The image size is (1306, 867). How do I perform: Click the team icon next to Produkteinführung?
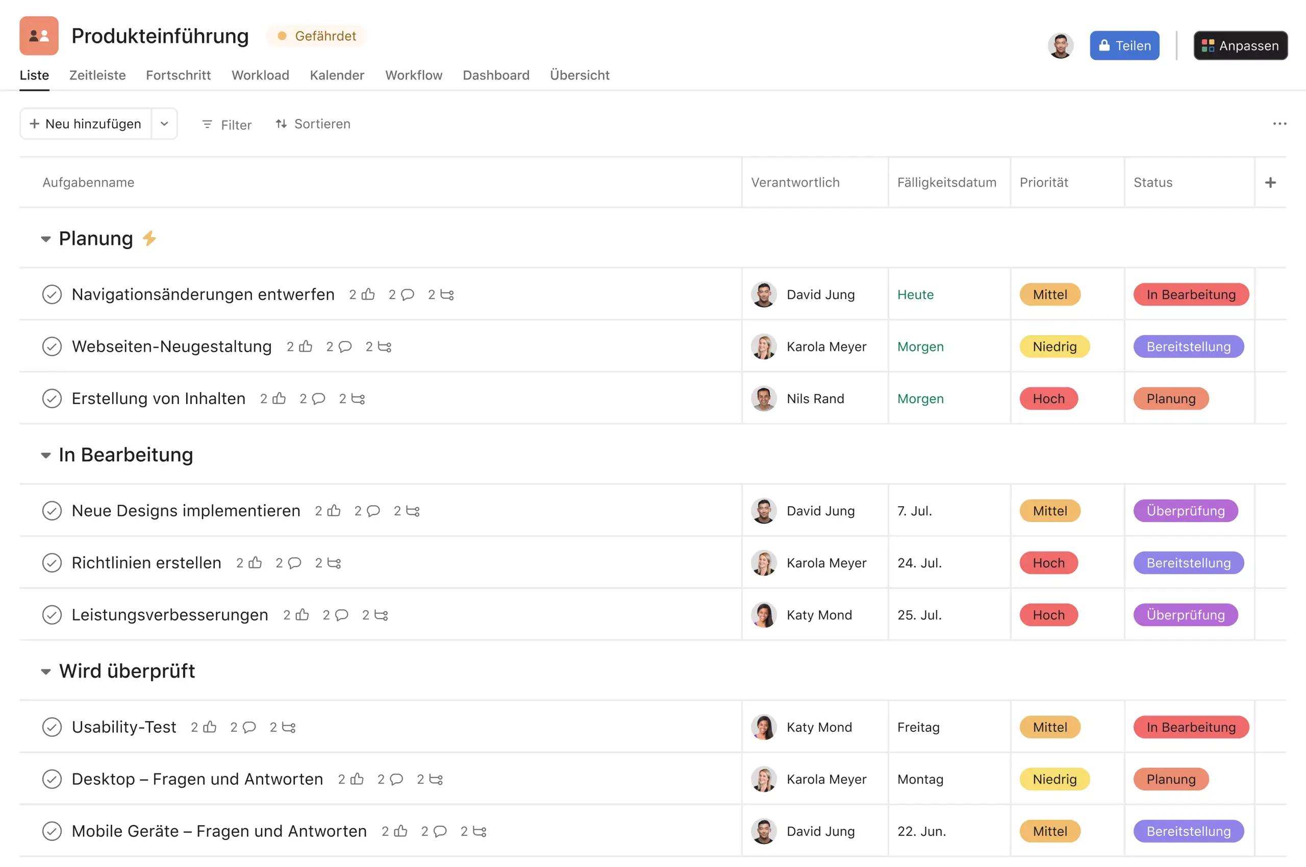(38, 35)
